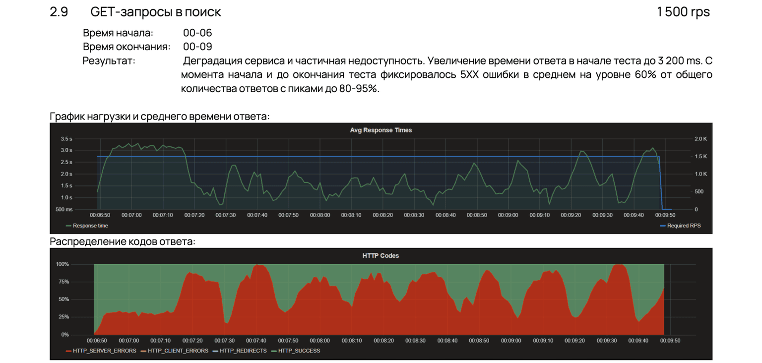This screenshot has height=363, width=762.
Task: Click the 3.5 s label on response time axis
Action: [x=66, y=138]
